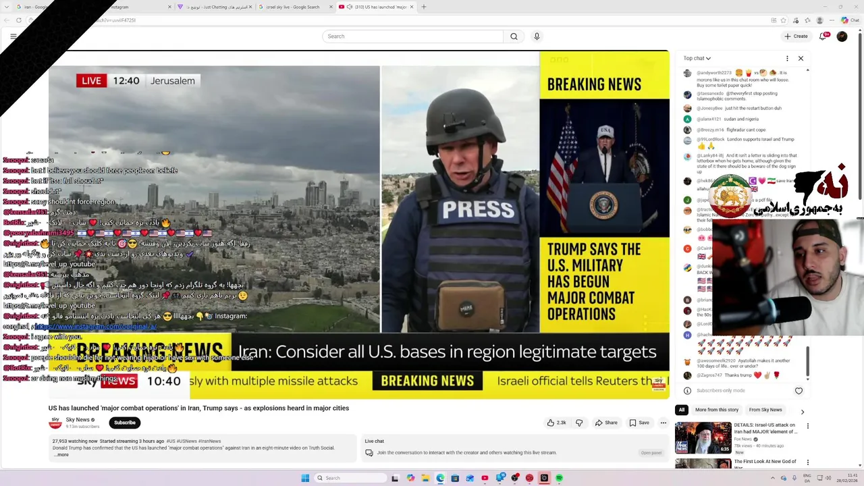Like the Sky News video

557,423
